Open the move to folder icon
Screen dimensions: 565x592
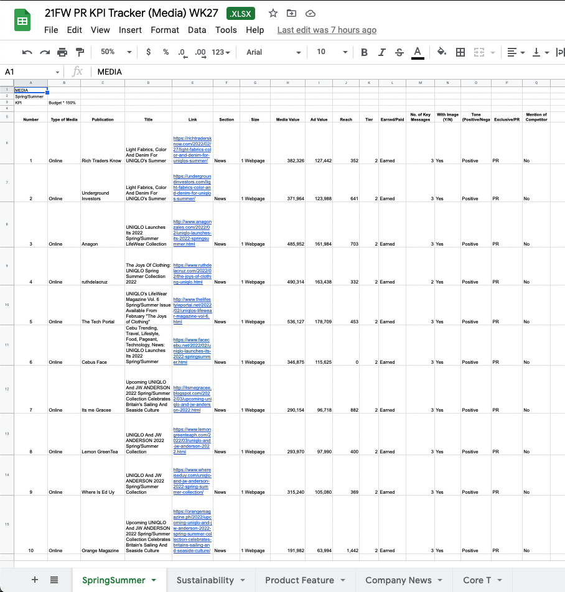[292, 14]
